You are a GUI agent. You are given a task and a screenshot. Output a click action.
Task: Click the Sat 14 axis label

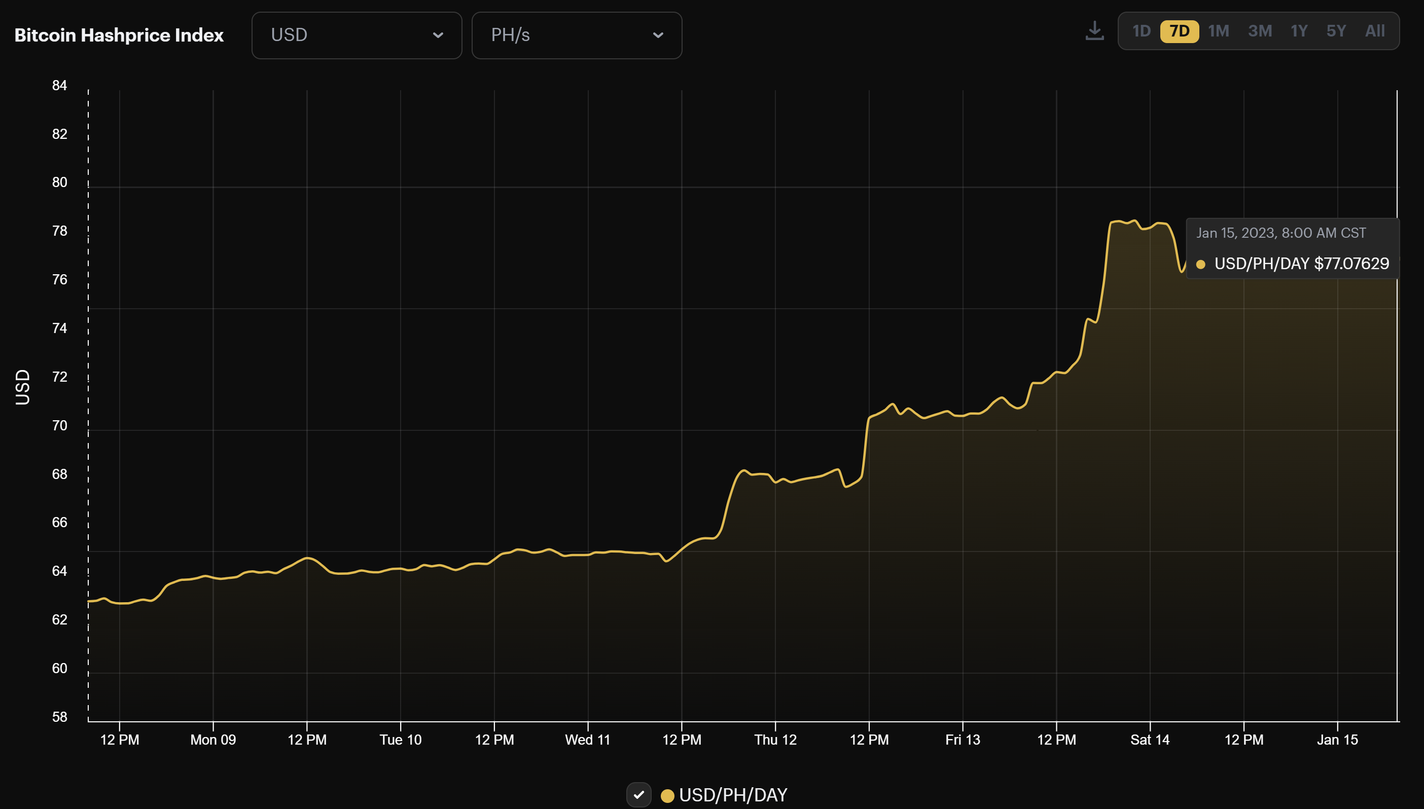tap(1151, 740)
